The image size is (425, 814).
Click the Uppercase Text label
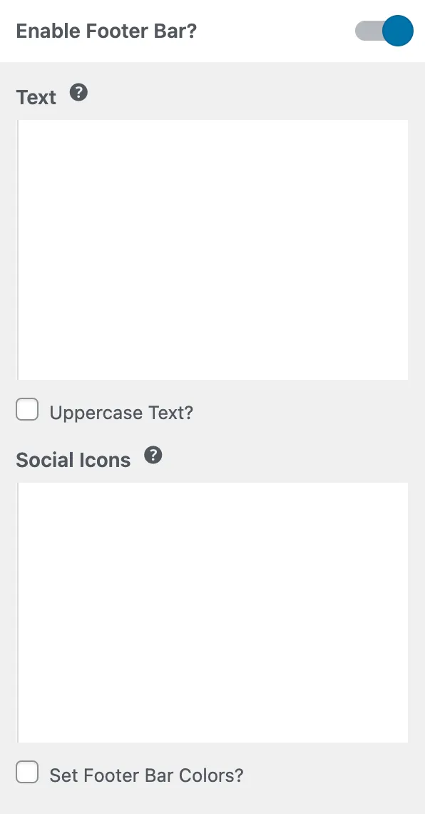point(119,412)
